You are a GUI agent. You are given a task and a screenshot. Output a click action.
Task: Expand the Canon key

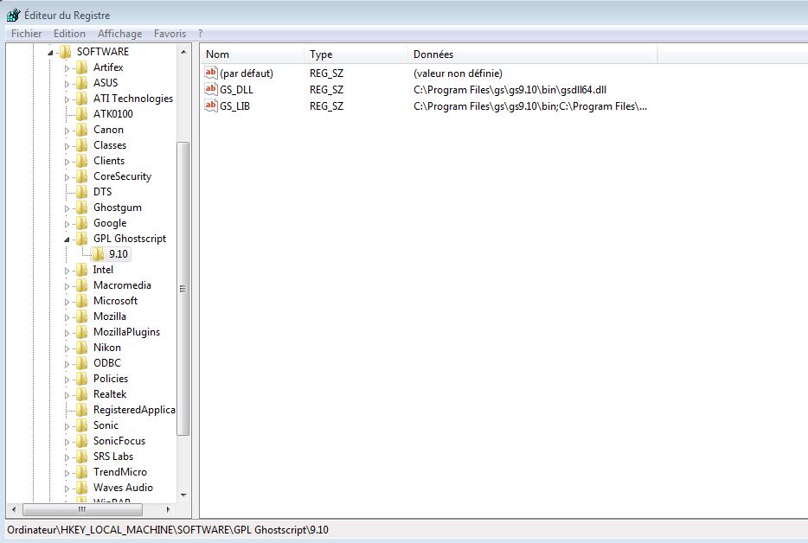point(67,131)
